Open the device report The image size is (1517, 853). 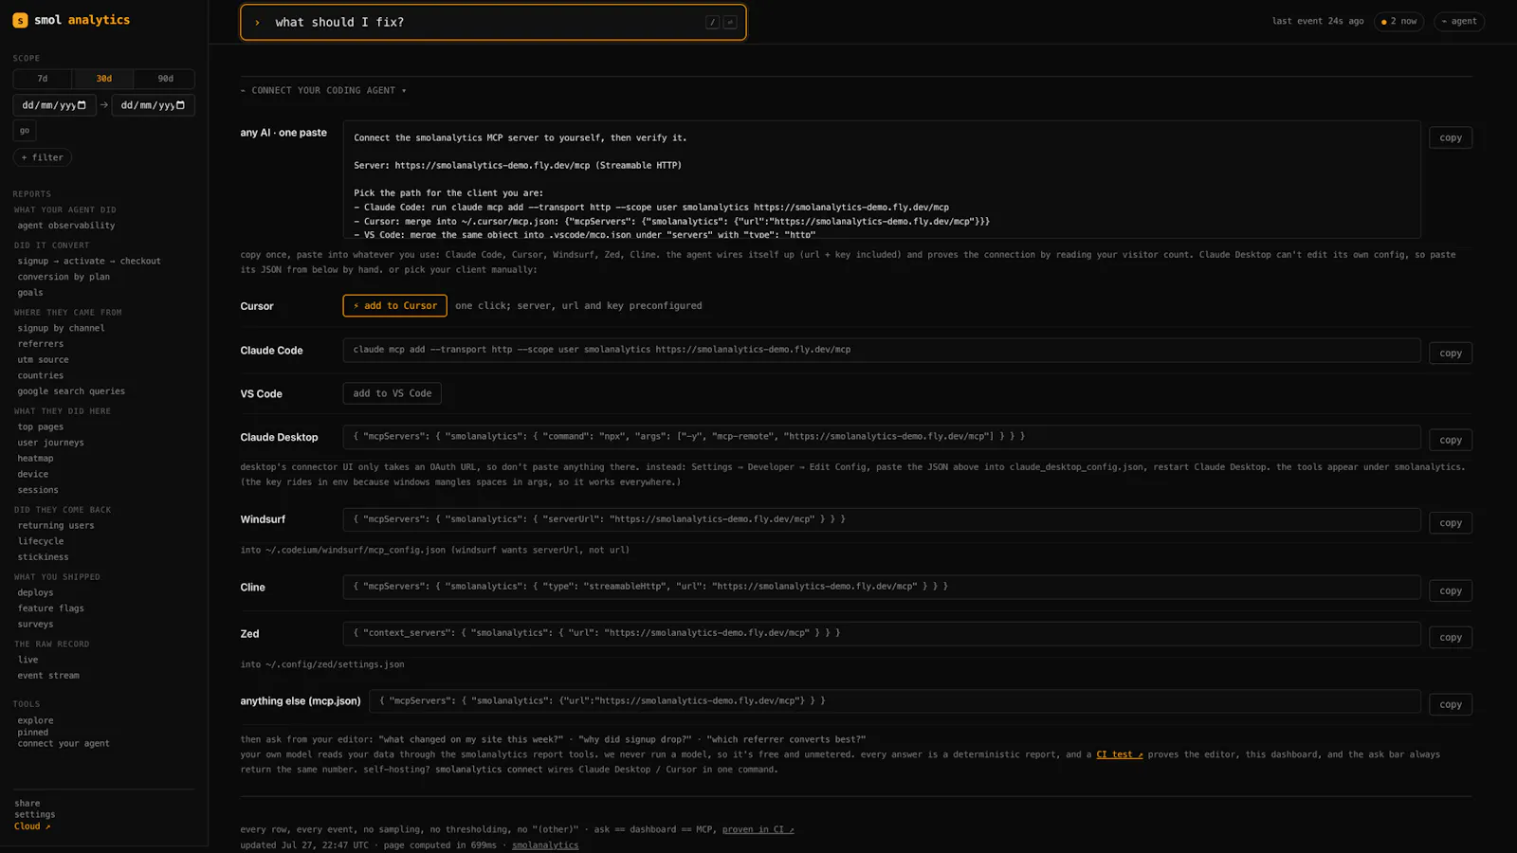[x=32, y=474]
